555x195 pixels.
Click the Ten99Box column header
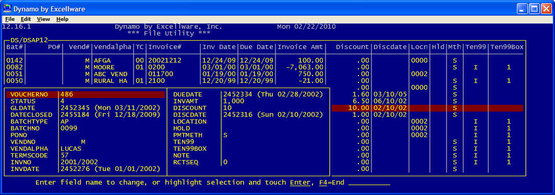pos(506,47)
